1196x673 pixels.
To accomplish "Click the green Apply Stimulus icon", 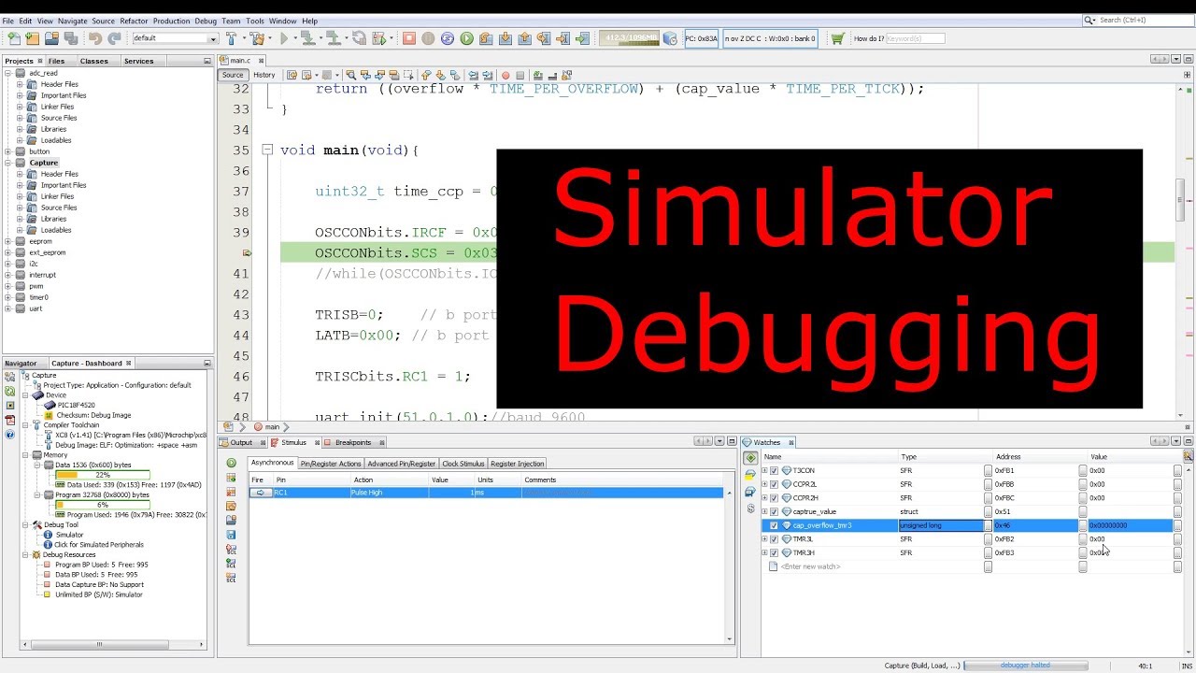I will (232, 463).
